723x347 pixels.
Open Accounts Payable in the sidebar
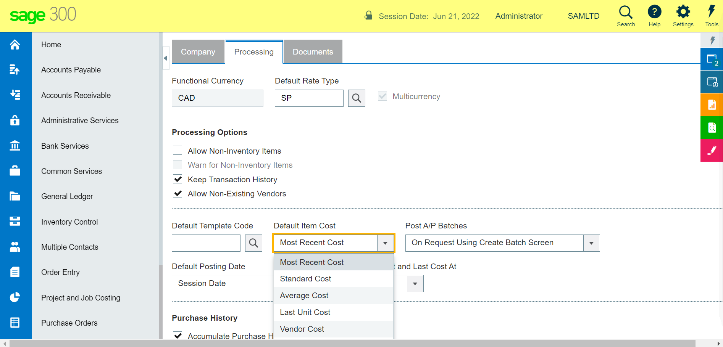click(71, 70)
